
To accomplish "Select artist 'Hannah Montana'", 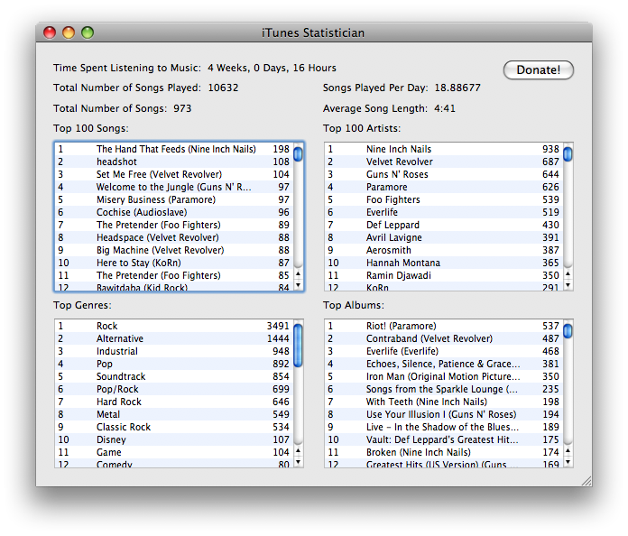I will coord(444,263).
